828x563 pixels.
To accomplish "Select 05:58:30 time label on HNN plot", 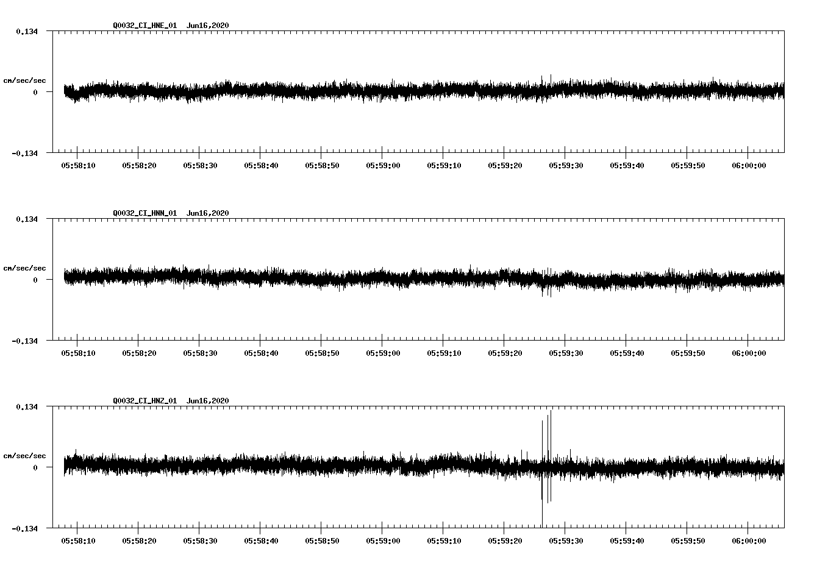I will coord(200,353).
